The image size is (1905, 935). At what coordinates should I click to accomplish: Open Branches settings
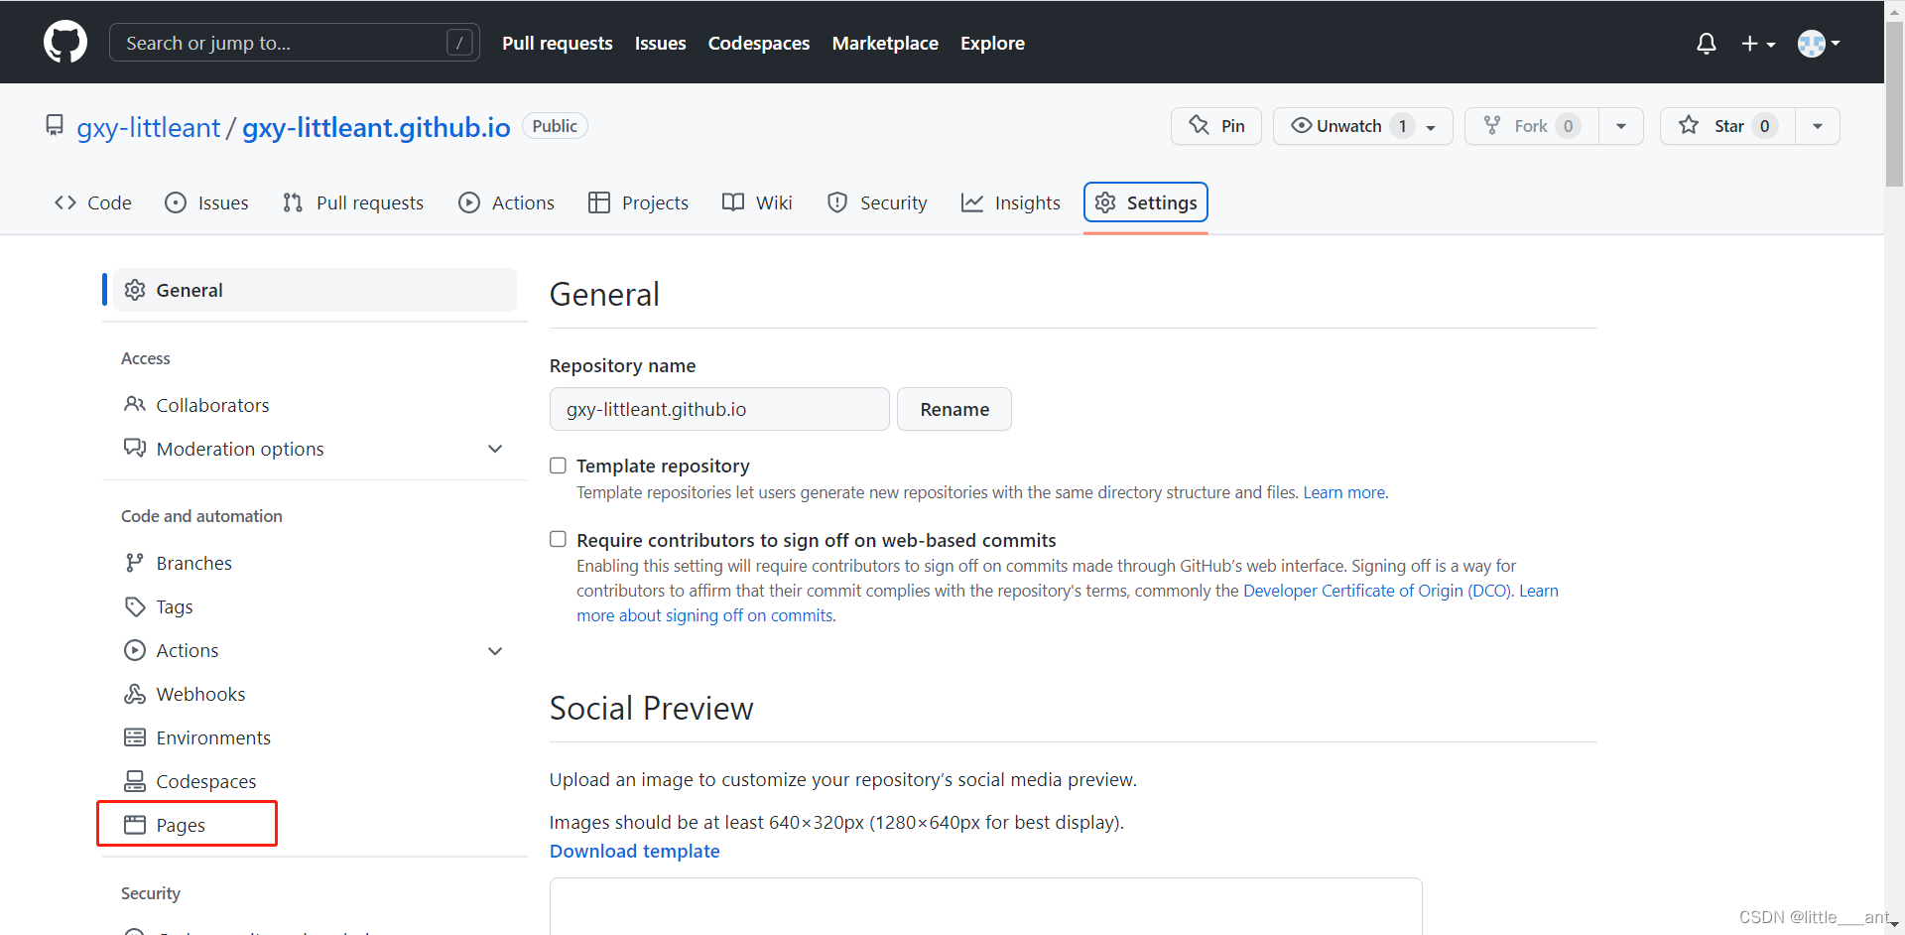pos(194,563)
